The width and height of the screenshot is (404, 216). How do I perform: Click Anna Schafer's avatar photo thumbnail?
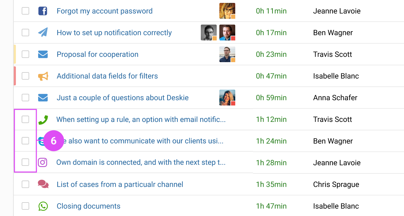pyautogui.click(x=227, y=98)
